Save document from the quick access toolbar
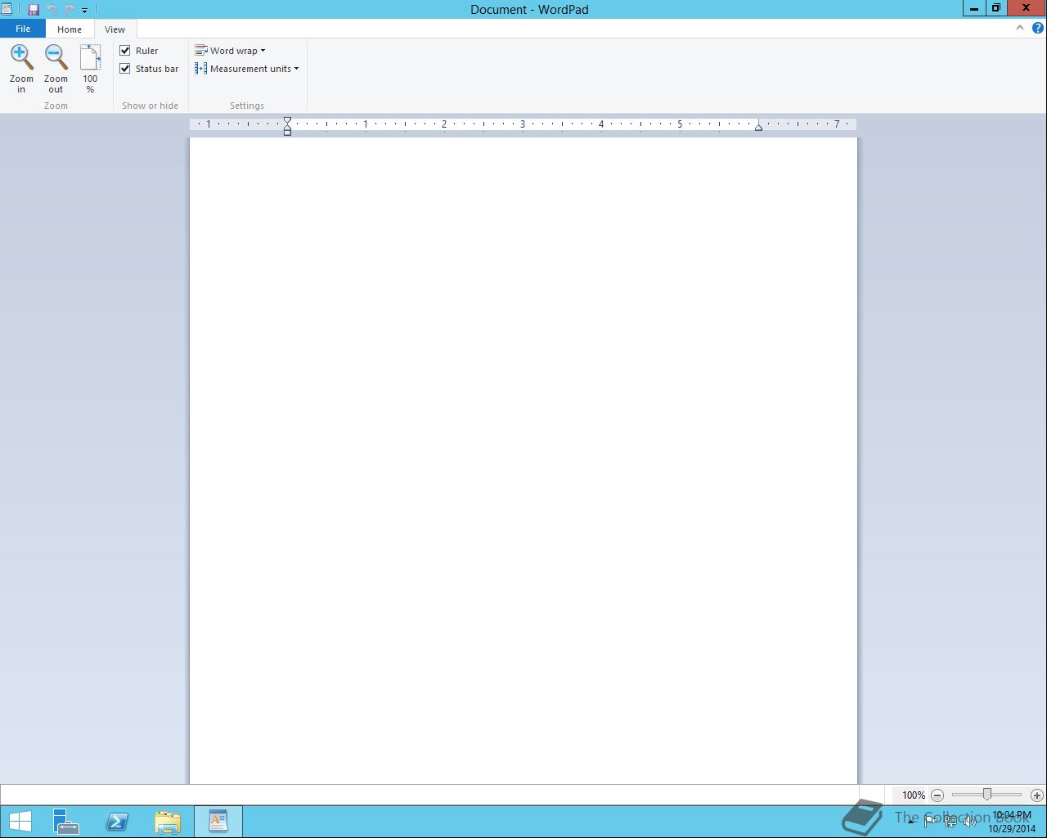 [34, 10]
